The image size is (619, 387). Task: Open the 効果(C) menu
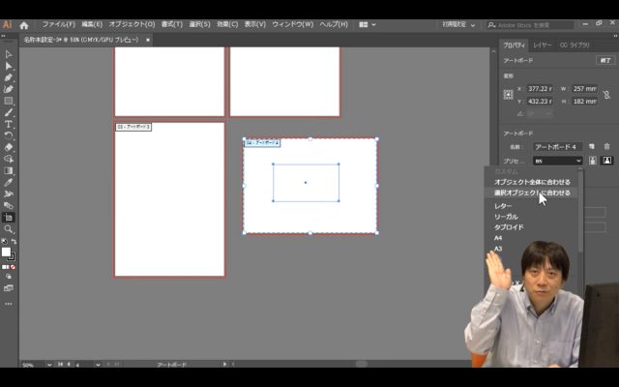point(227,24)
